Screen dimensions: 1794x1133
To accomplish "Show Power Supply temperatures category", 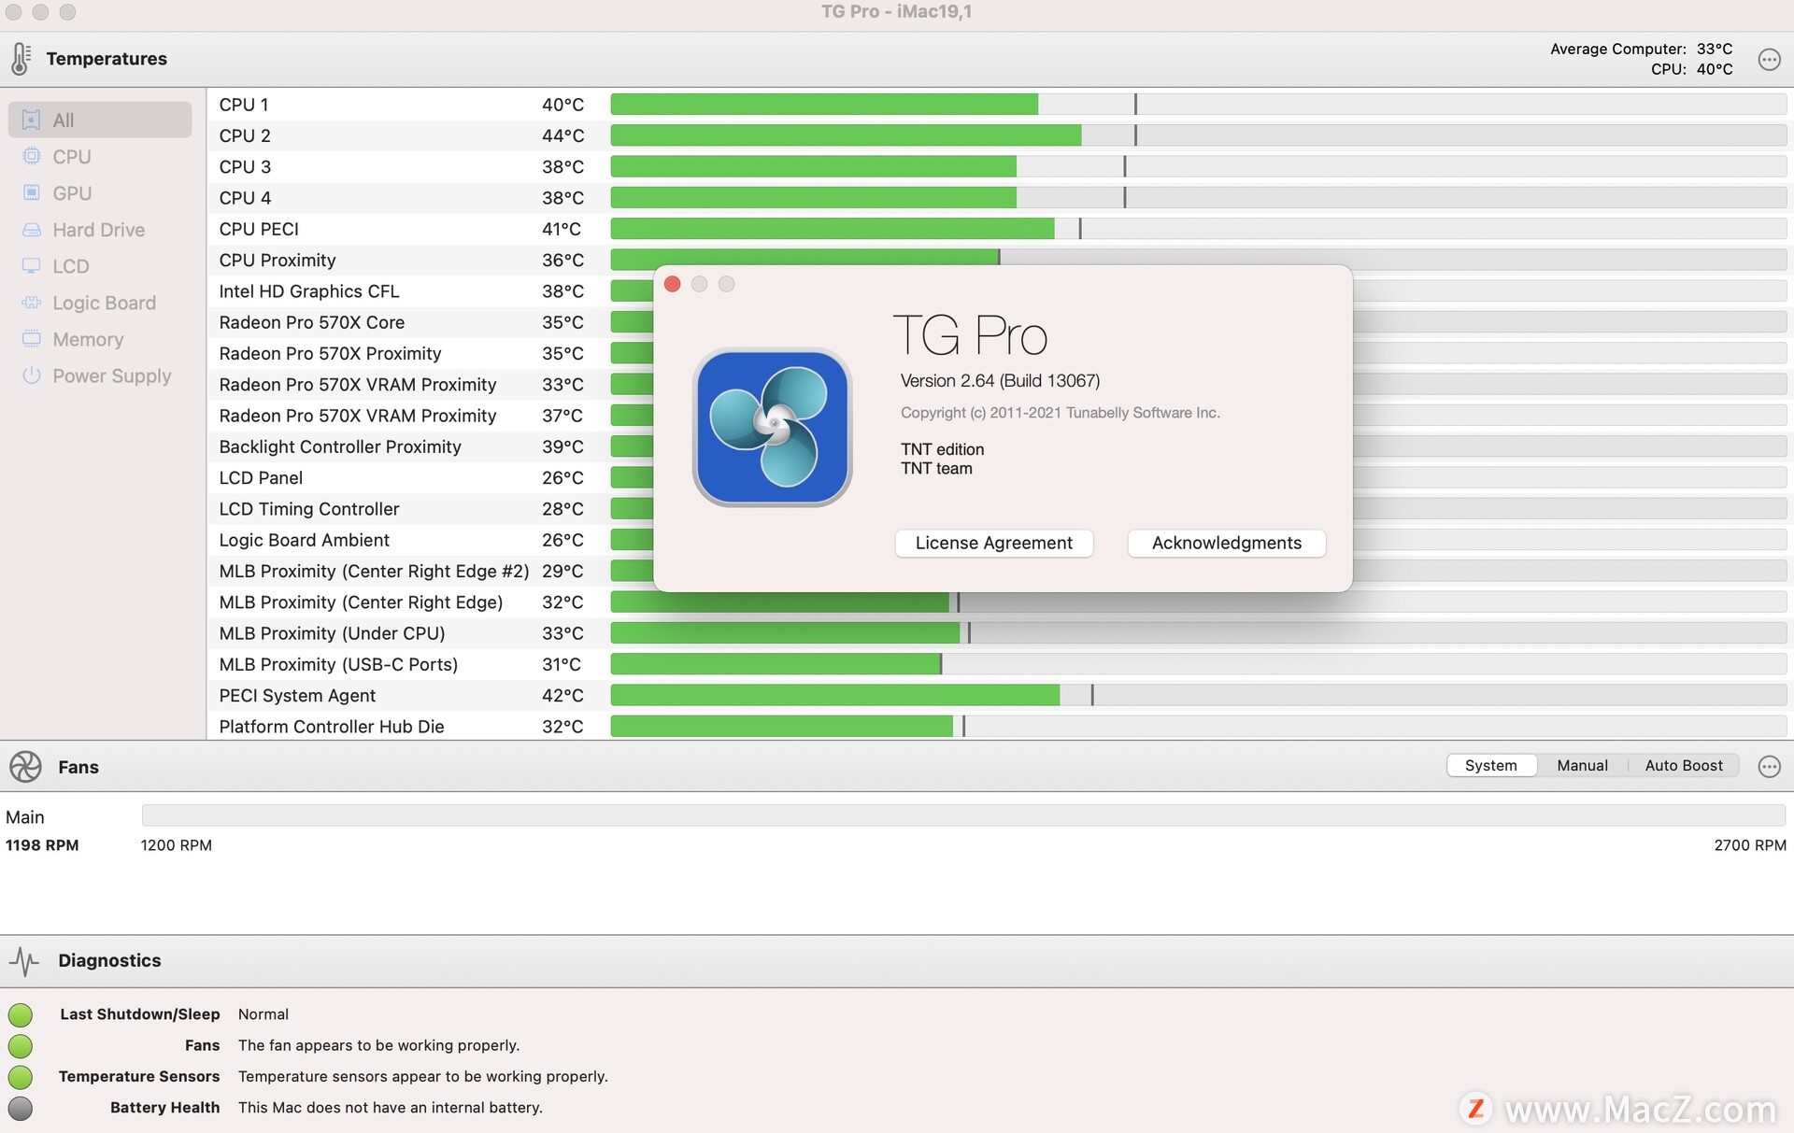I will pos(99,375).
